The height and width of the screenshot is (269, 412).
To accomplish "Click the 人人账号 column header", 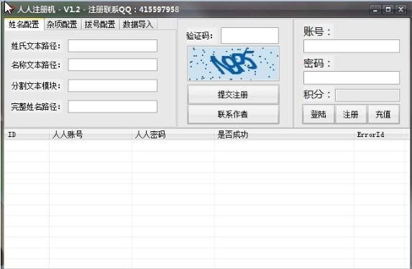I will click(91, 135).
